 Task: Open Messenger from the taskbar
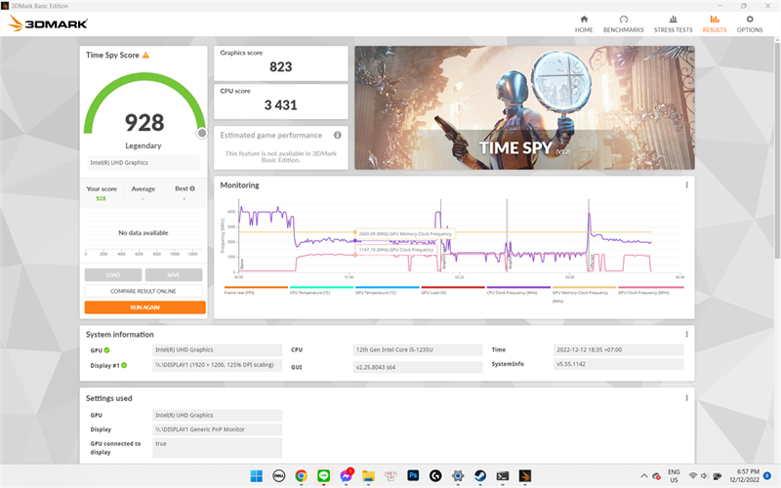point(347,476)
